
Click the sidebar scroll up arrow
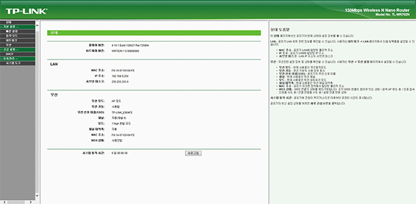pos(37,26)
